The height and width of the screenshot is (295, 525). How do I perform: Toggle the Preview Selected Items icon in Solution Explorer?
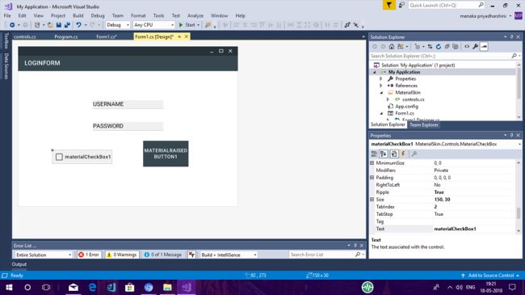click(484, 47)
